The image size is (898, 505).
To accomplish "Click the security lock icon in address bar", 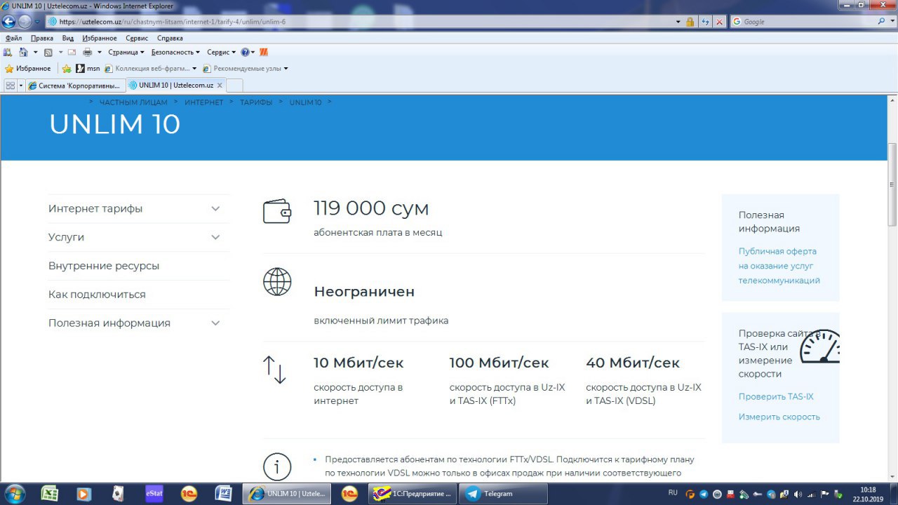I will [690, 22].
